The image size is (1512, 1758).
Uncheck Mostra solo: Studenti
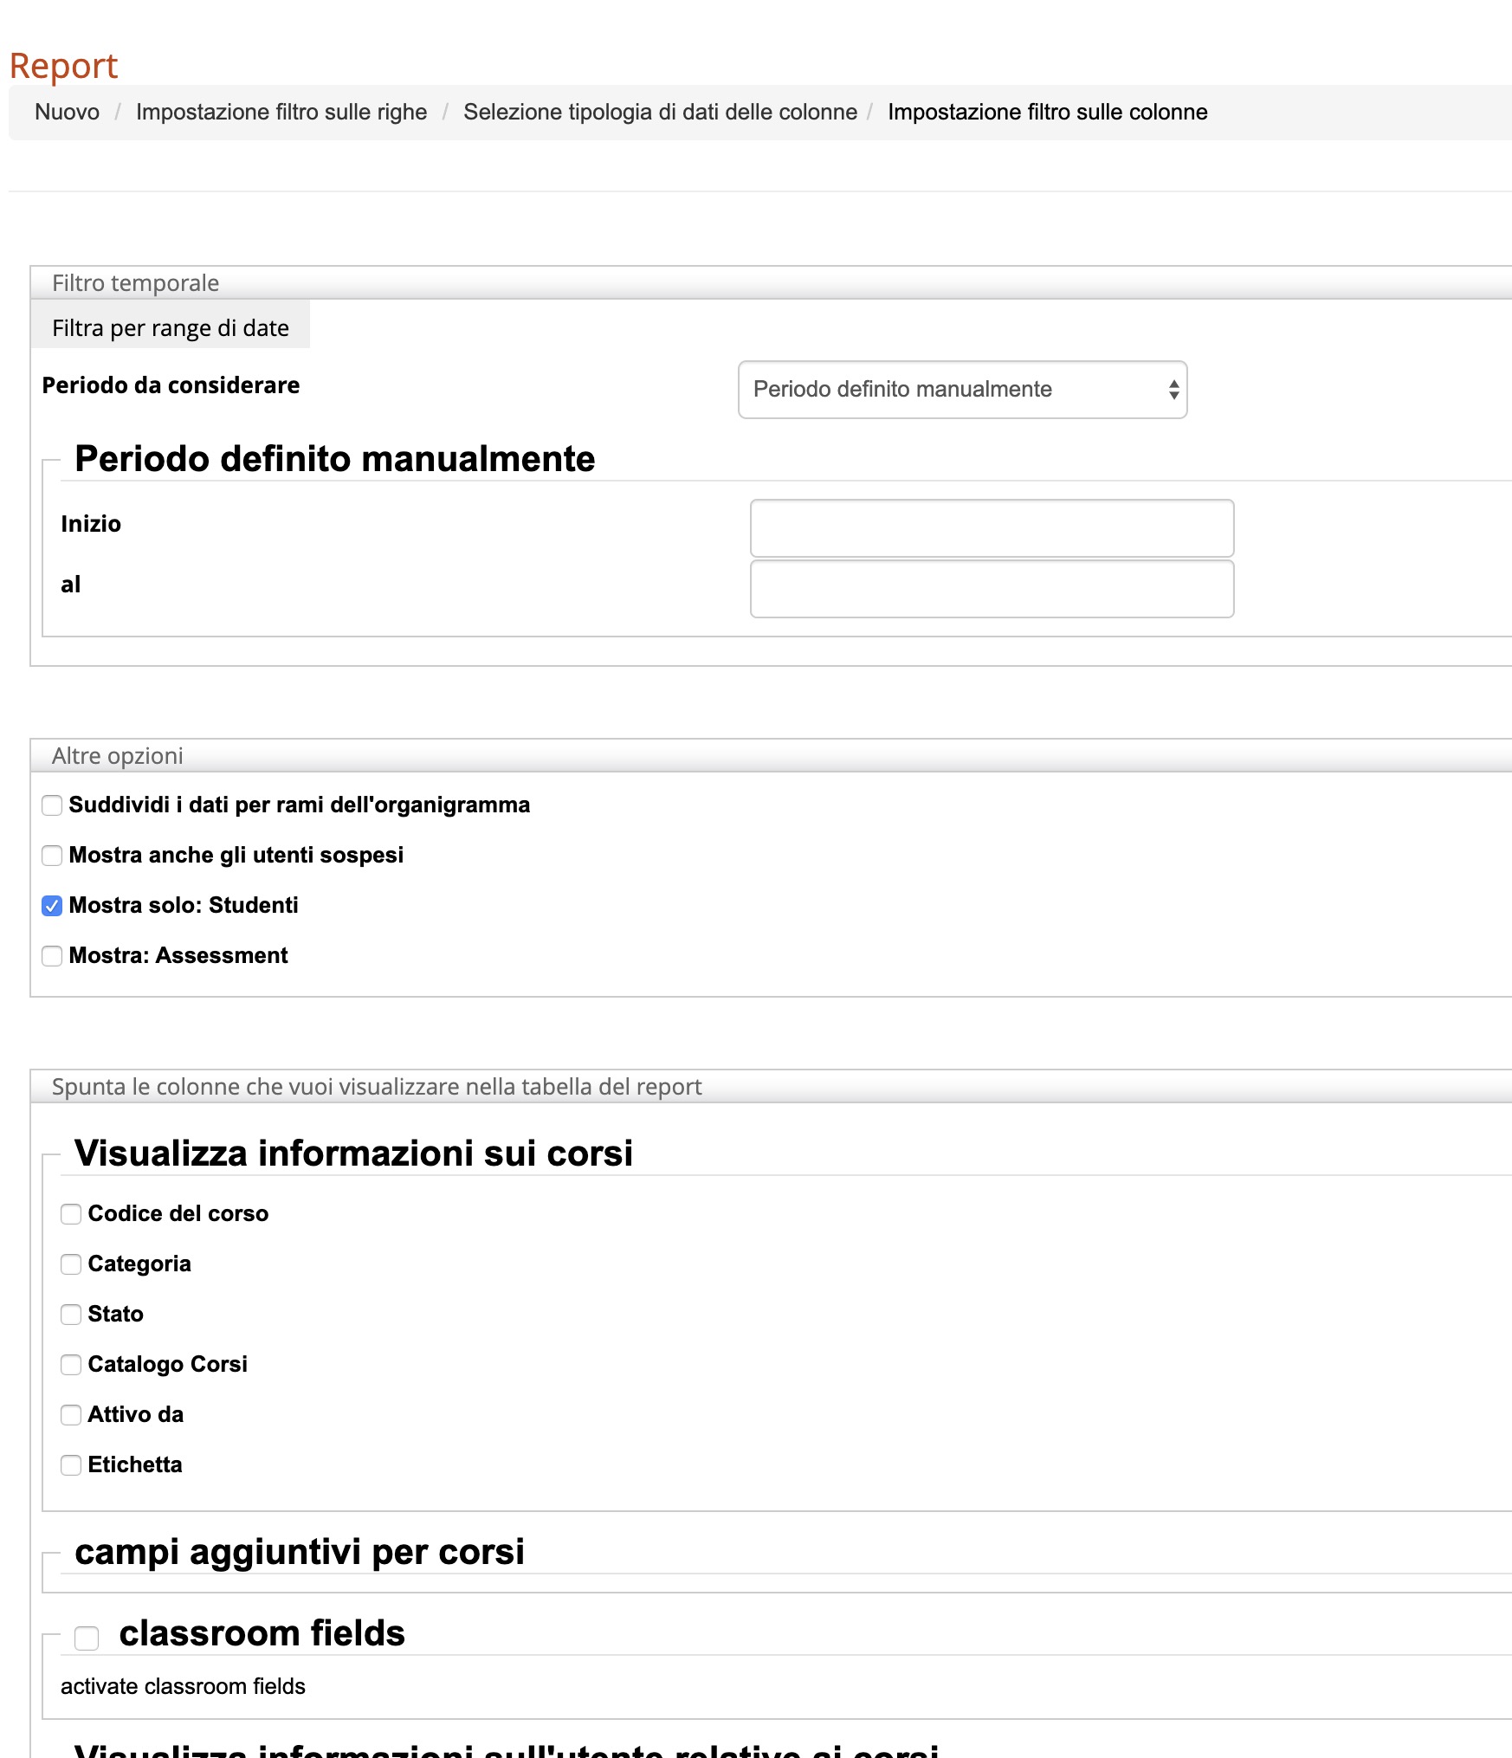click(52, 906)
